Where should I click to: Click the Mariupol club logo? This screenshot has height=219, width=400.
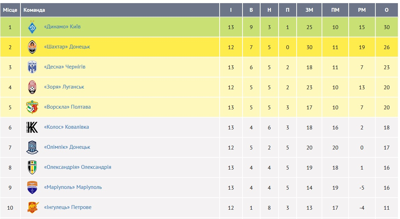point(32,188)
